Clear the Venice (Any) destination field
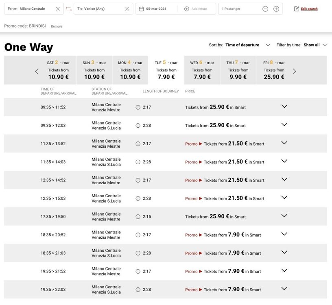The height and width of the screenshot is (305, 332). tap(127, 9)
